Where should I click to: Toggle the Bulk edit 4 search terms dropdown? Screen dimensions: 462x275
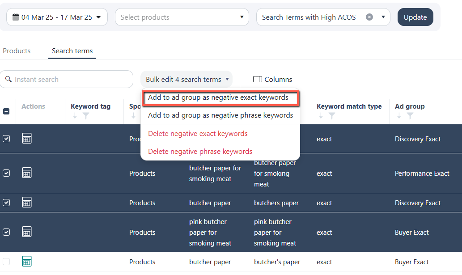click(187, 79)
